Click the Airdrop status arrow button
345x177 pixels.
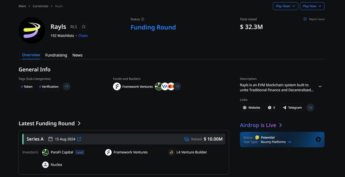coord(318,139)
